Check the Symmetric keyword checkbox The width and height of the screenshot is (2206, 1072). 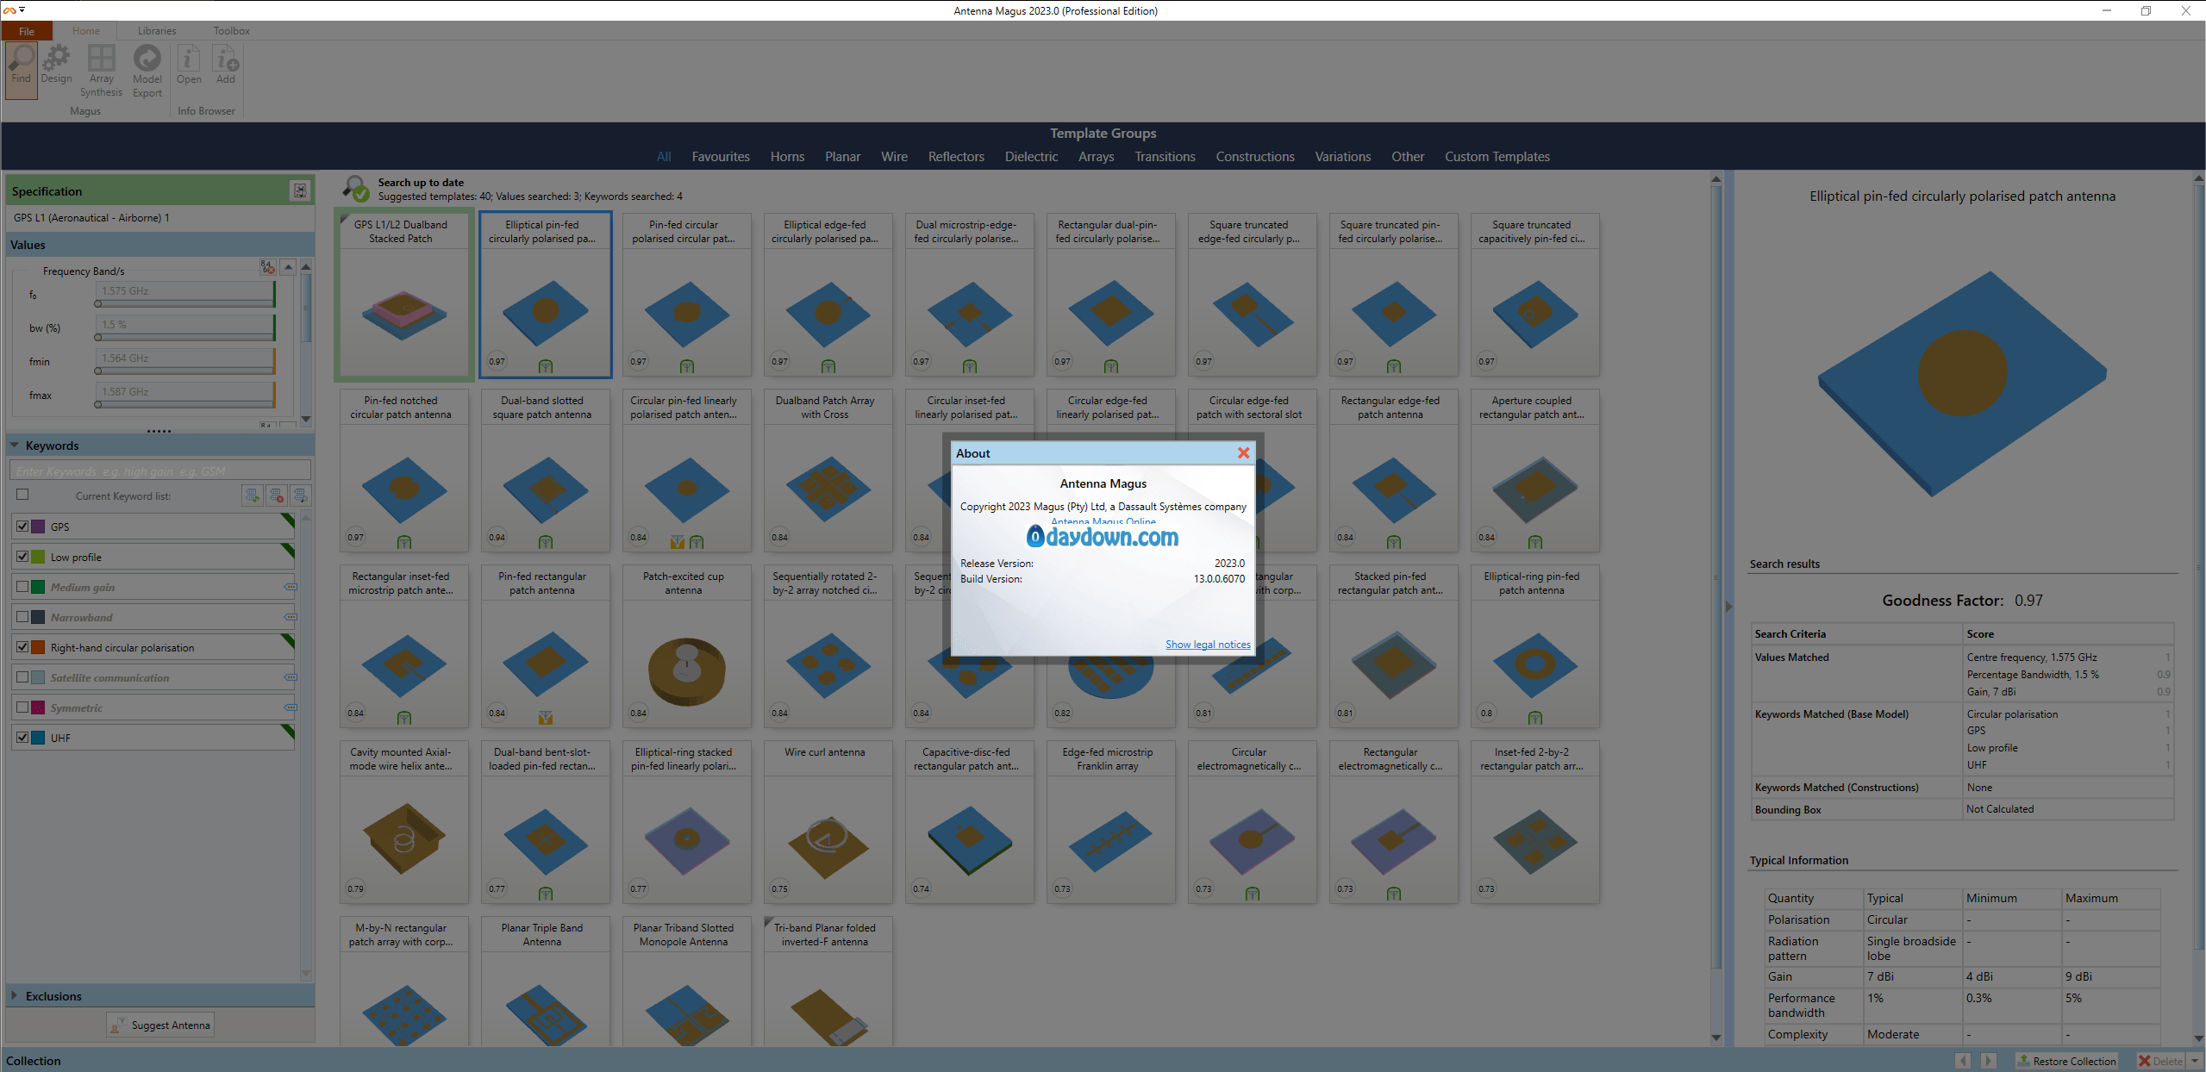[22, 707]
